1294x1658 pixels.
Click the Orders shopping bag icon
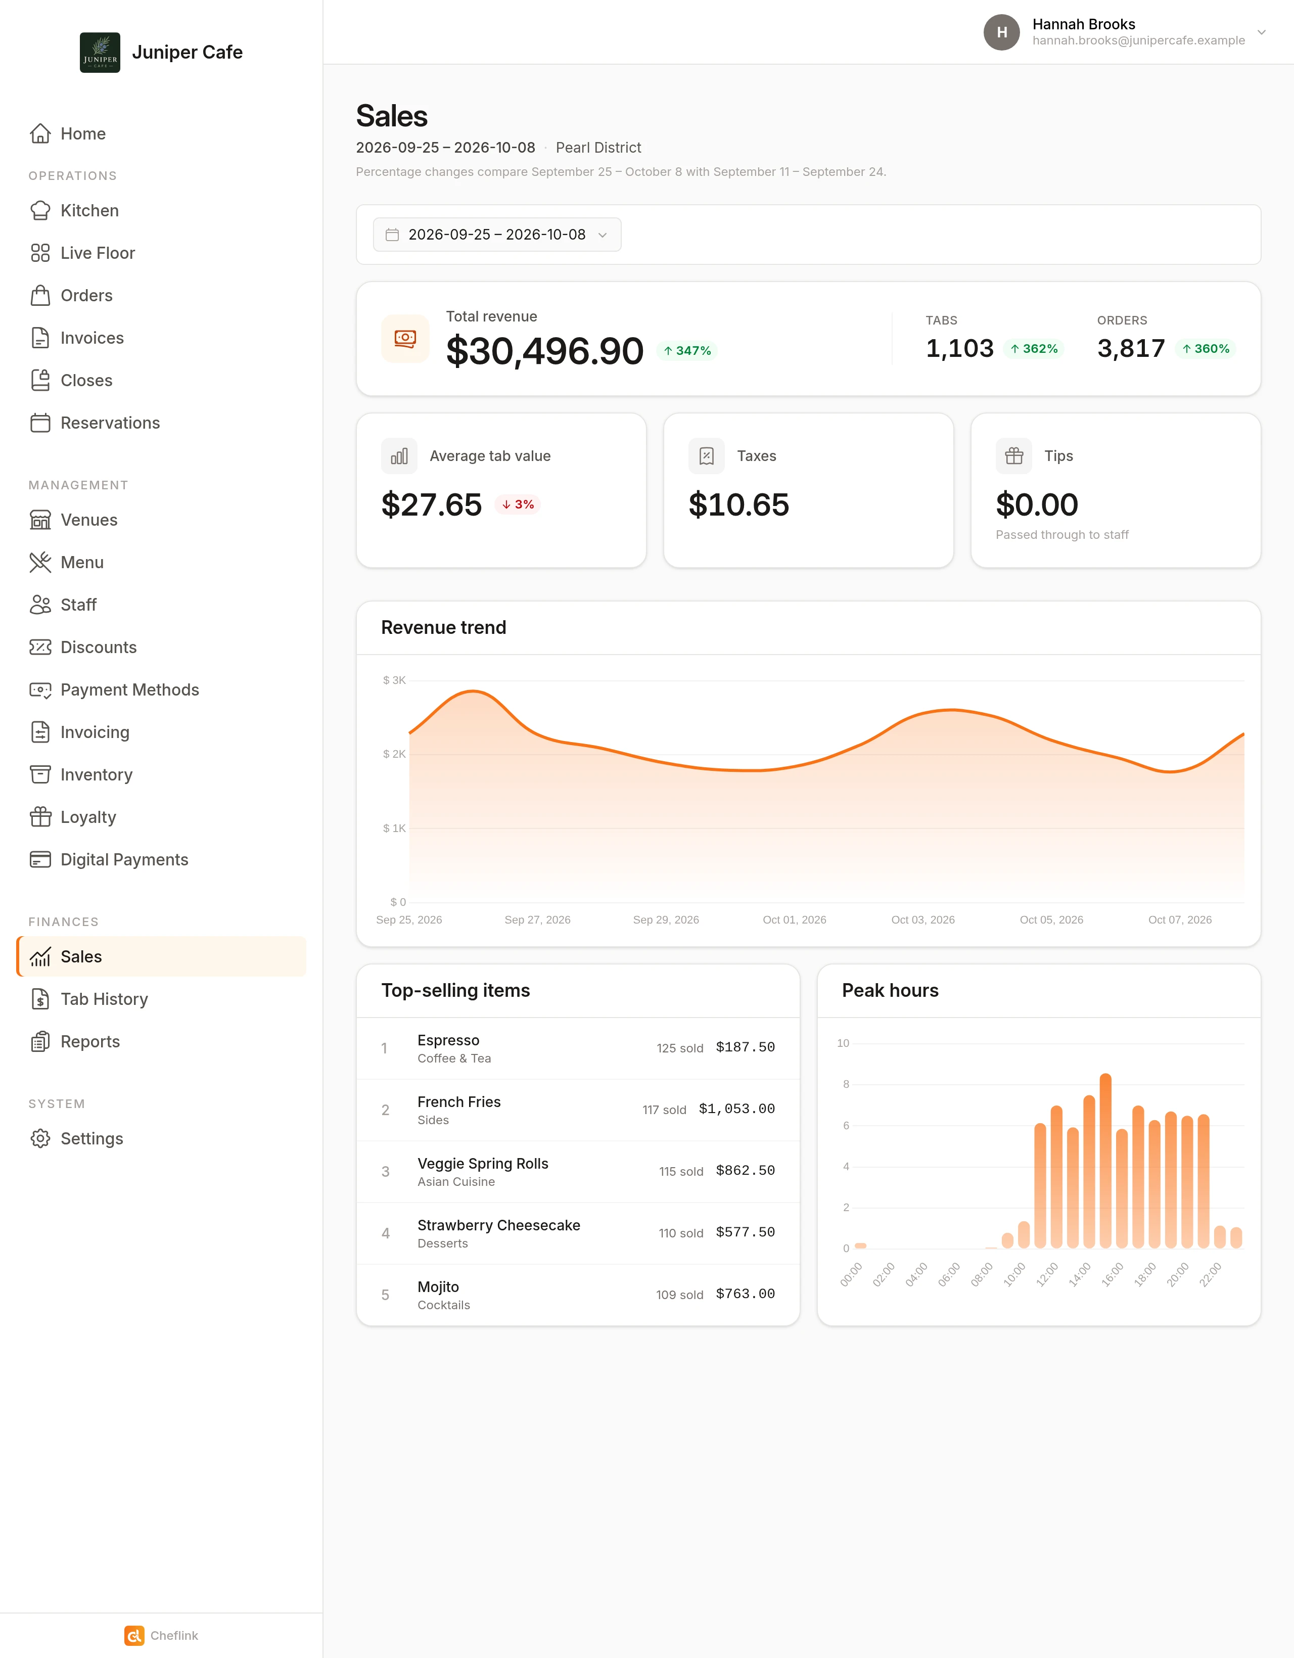[x=40, y=295]
